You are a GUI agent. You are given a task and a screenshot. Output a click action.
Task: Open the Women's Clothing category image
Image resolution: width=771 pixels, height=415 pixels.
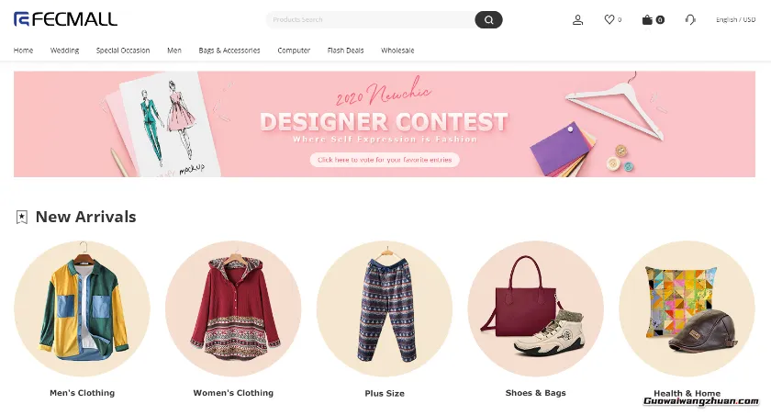click(233, 308)
